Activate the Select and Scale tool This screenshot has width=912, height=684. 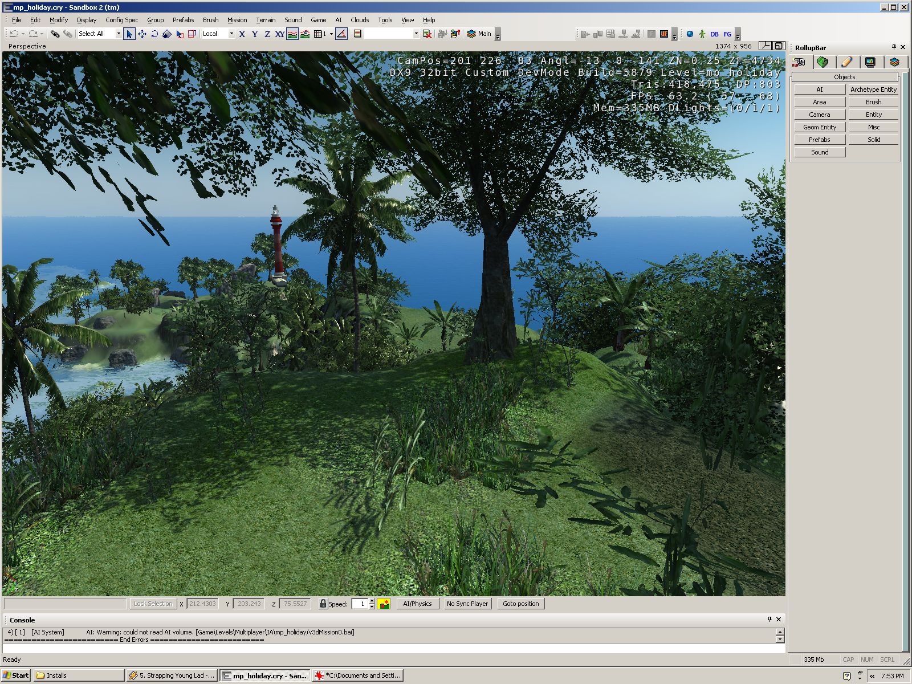167,34
